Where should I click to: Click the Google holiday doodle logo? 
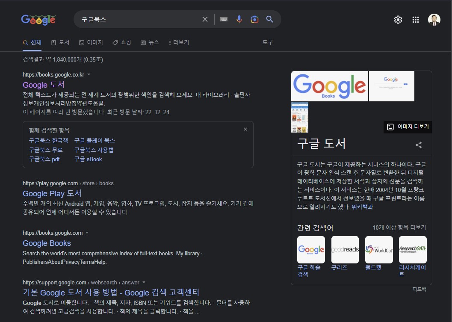pos(38,20)
